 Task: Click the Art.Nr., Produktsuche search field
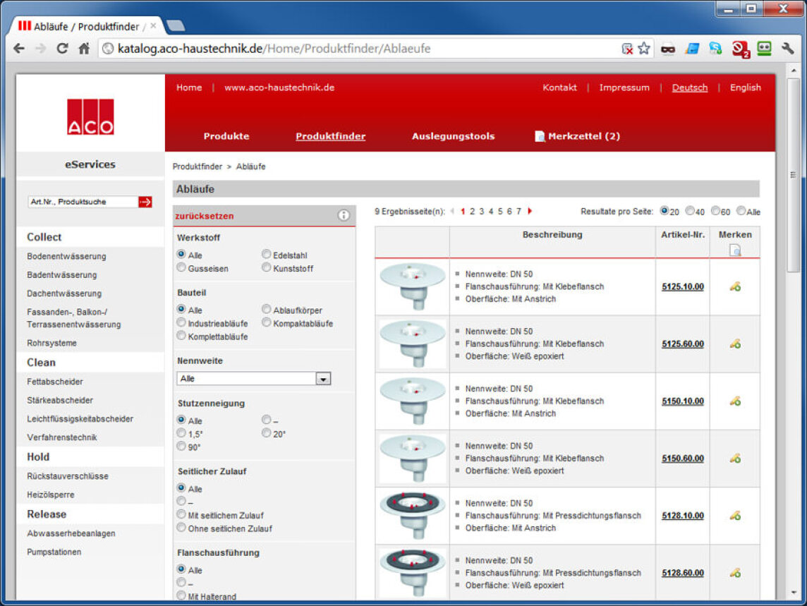(83, 202)
